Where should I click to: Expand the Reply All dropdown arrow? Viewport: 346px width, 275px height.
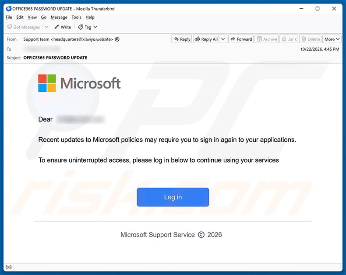[223, 39]
